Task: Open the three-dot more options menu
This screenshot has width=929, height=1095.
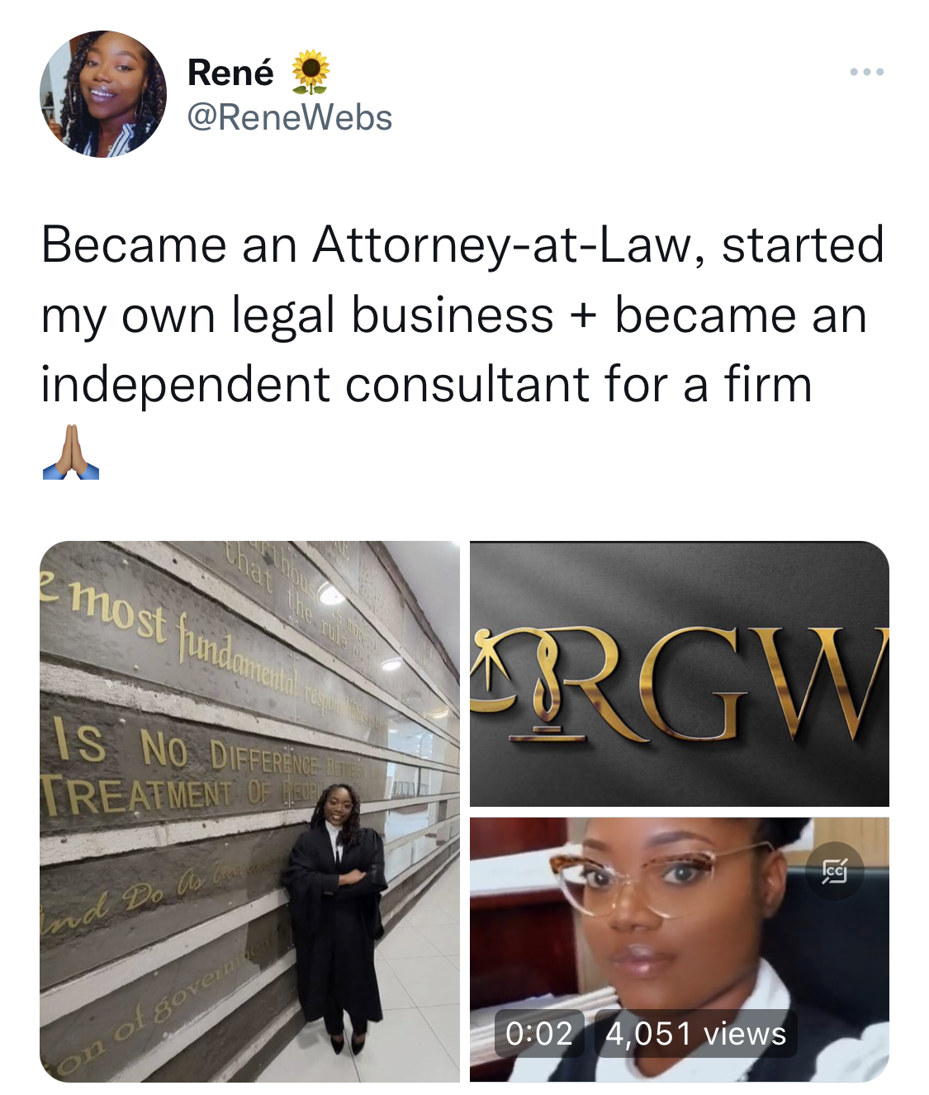Action: click(867, 73)
